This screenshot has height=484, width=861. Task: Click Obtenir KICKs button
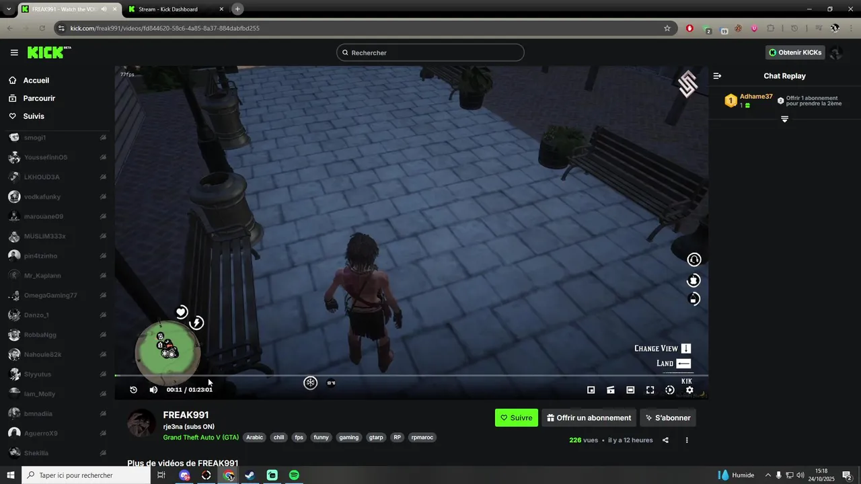[795, 52]
